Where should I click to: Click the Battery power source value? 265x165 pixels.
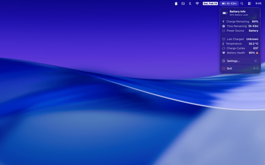click(253, 31)
